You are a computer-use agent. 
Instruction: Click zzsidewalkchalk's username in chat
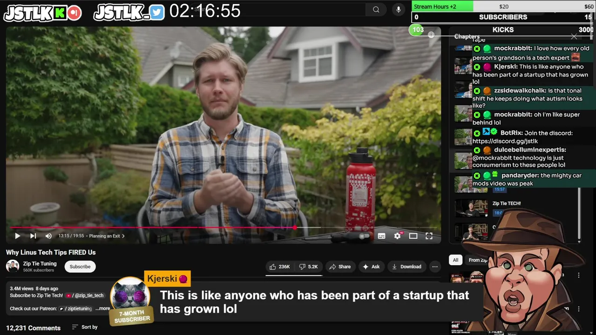[520, 91]
